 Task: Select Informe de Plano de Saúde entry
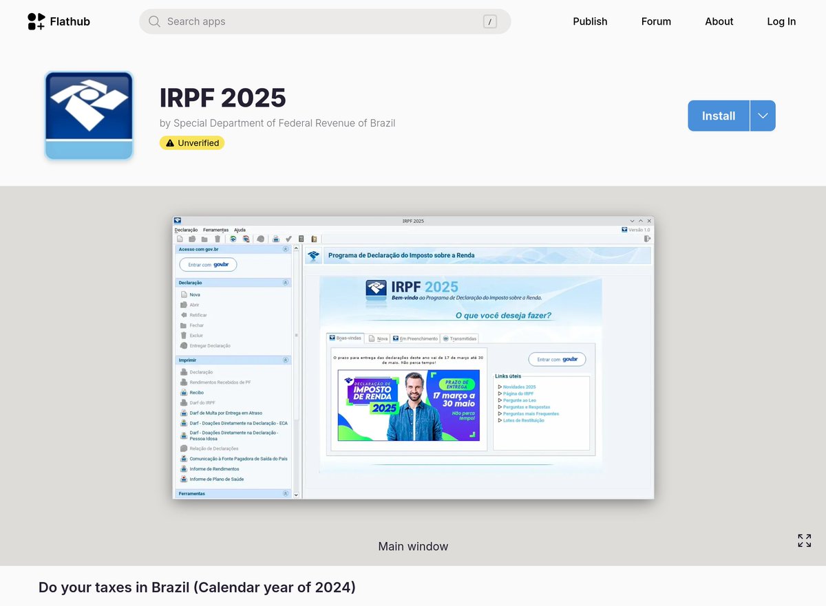pyautogui.click(x=212, y=479)
